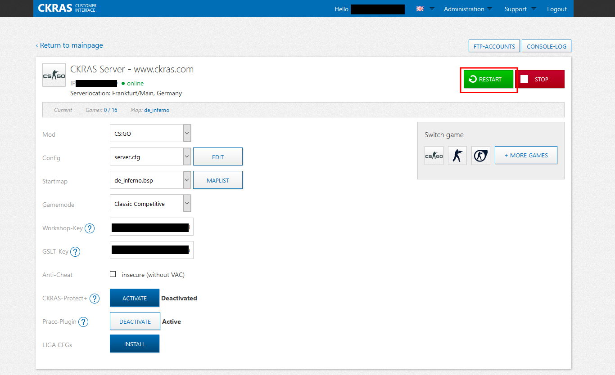Click the white stop square icon

point(524,79)
